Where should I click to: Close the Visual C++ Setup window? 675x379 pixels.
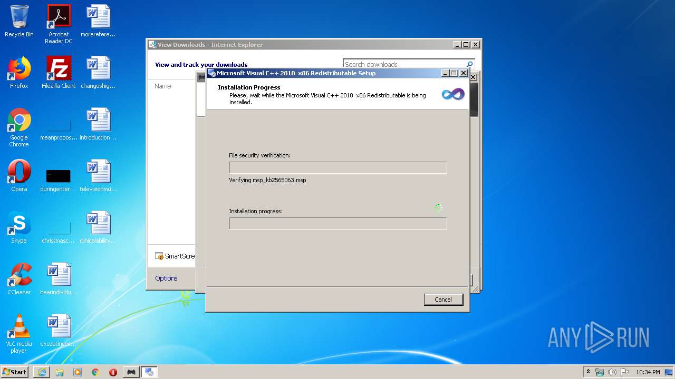pos(464,73)
